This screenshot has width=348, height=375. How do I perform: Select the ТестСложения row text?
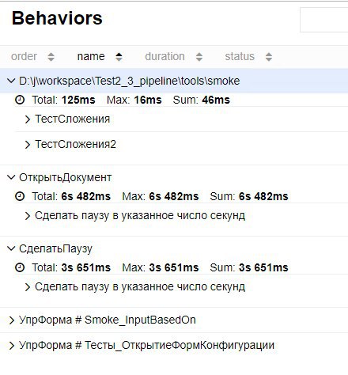(73, 119)
